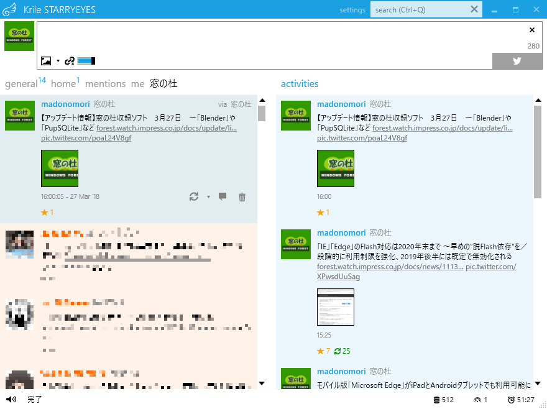The image size is (547, 409).
Task: Delete the tweet using the trash icon
Action: click(x=242, y=196)
